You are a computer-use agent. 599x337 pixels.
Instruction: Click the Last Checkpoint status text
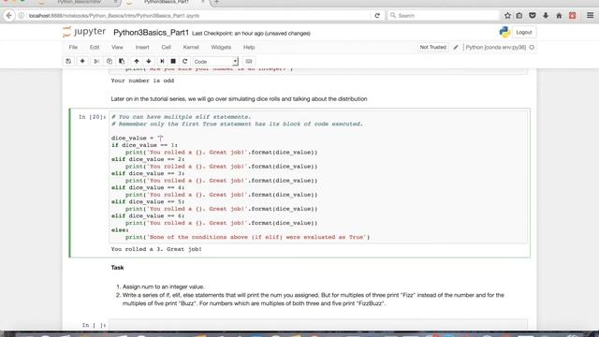(251, 34)
